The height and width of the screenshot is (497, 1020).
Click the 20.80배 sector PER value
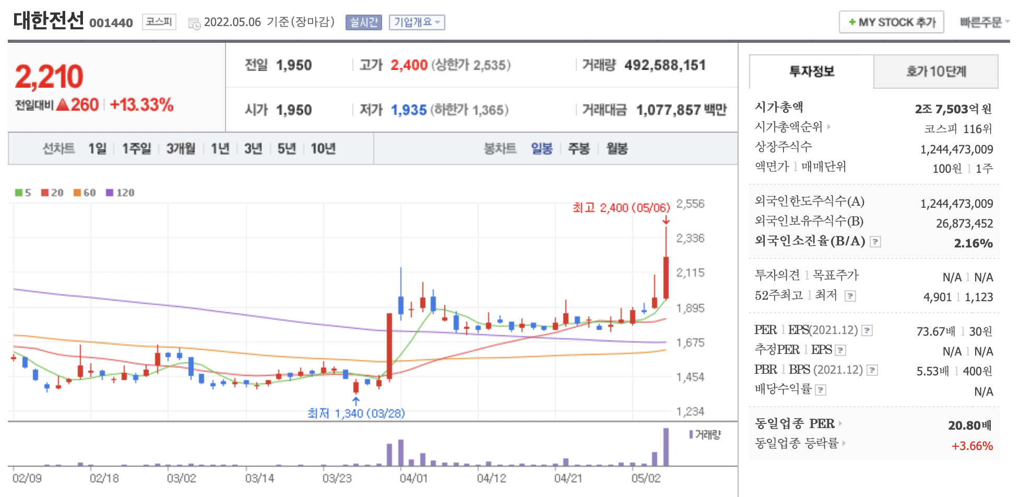tap(970, 425)
